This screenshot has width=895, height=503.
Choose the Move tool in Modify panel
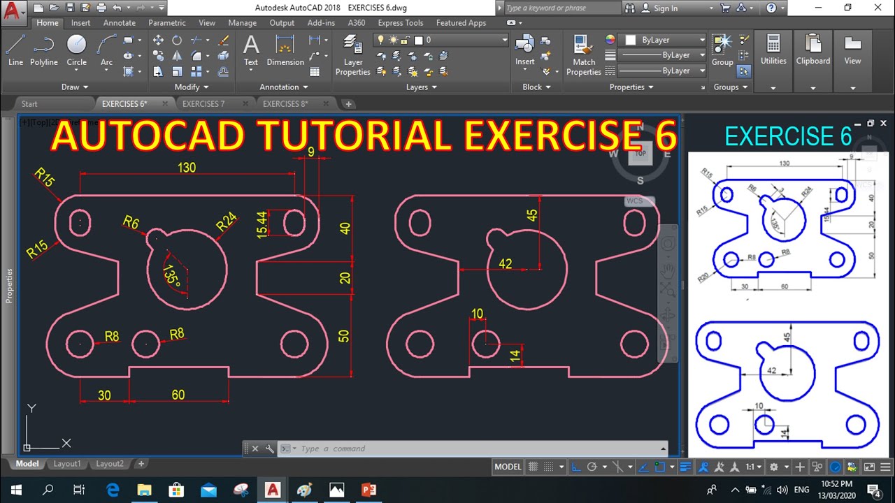coord(158,41)
